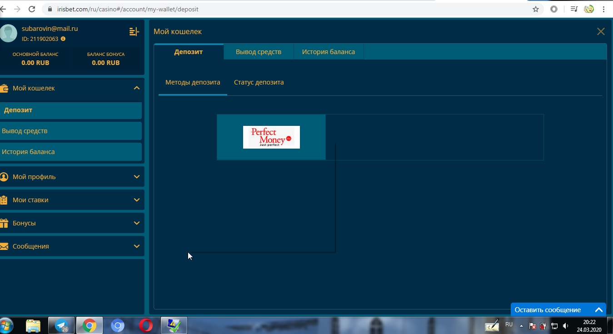
Task: Click the Мой профиль sidebar label
Action: point(34,177)
